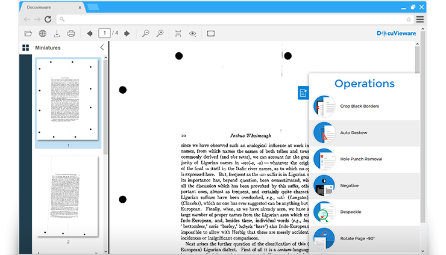Click the print icon in toolbar
The height and width of the screenshot is (255, 446).
pyautogui.click(x=71, y=34)
